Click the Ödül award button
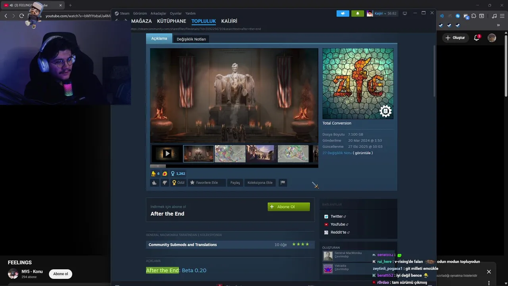The image size is (508, 286). 178,183
